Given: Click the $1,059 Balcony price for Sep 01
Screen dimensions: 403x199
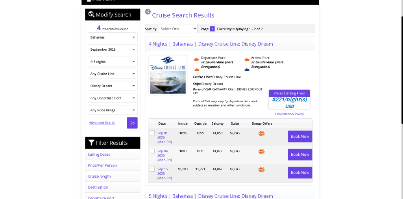Looking at the screenshot, I should (217, 133).
